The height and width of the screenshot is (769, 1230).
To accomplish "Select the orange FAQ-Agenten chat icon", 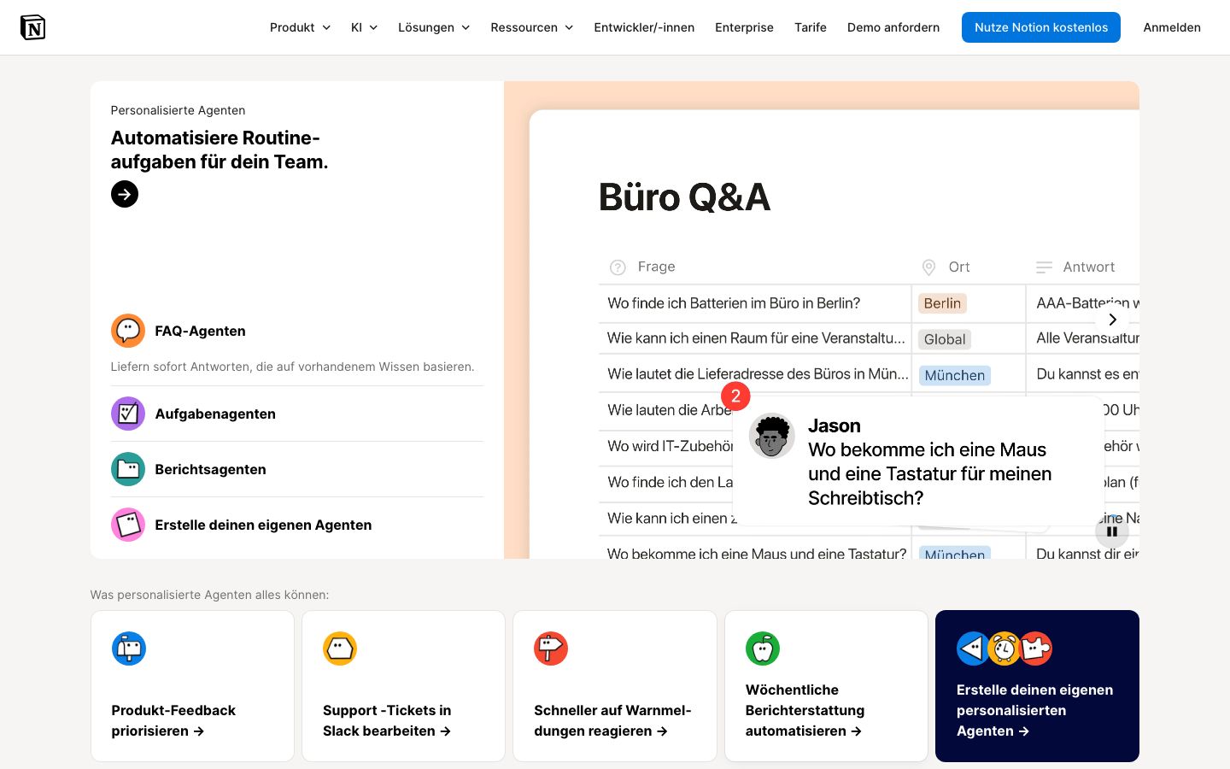I will [128, 331].
